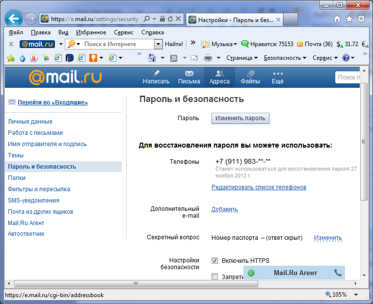The image size is (373, 304).
Task: Toggle the Включить HTTPS checkbox
Action: coord(215,261)
